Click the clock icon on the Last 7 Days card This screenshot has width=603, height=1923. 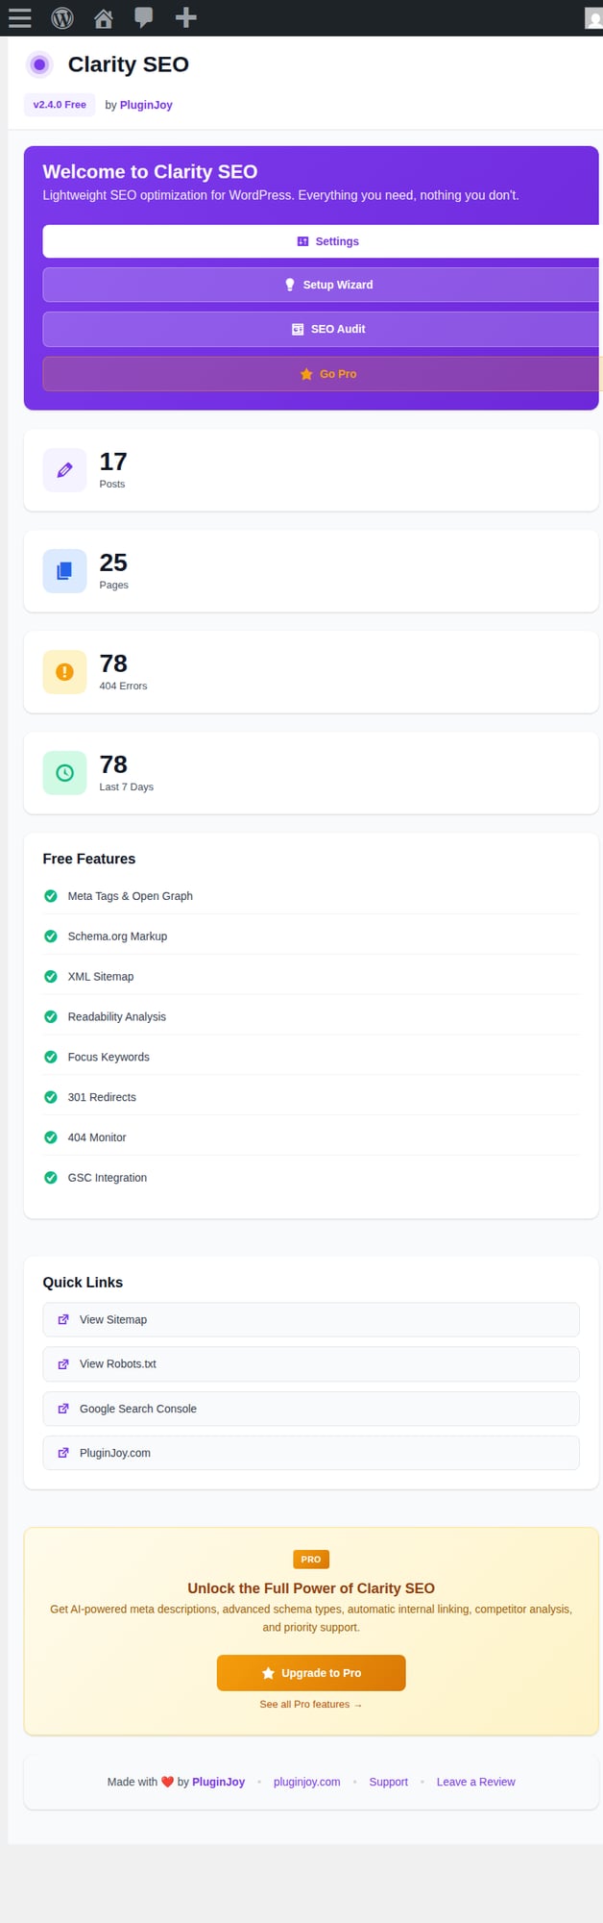click(63, 772)
